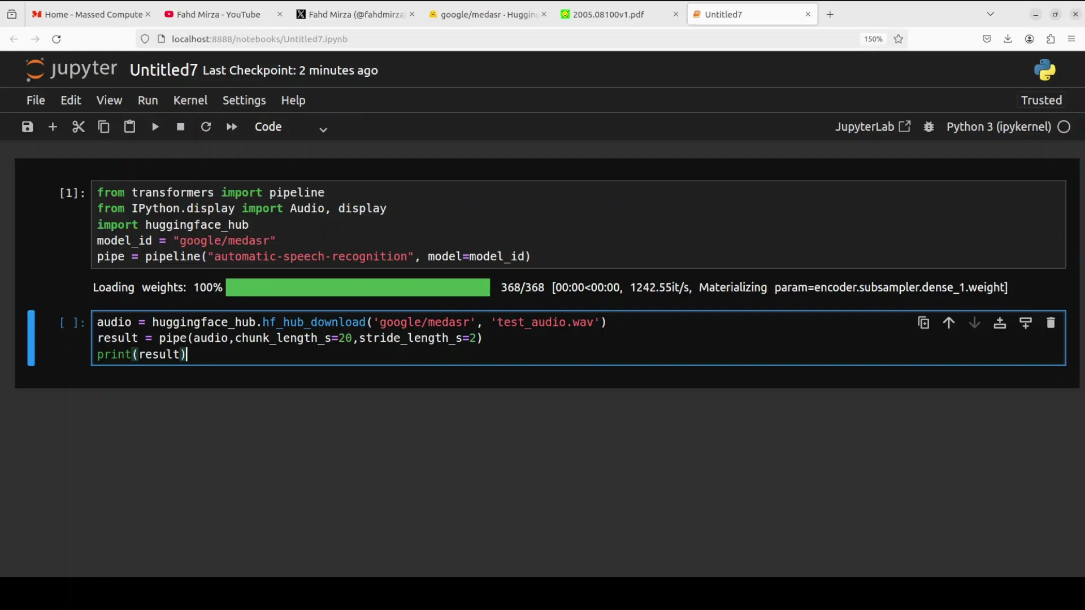Image resolution: width=1085 pixels, height=610 pixels.
Task: Click the Trusted notebook button
Action: pyautogui.click(x=1041, y=100)
